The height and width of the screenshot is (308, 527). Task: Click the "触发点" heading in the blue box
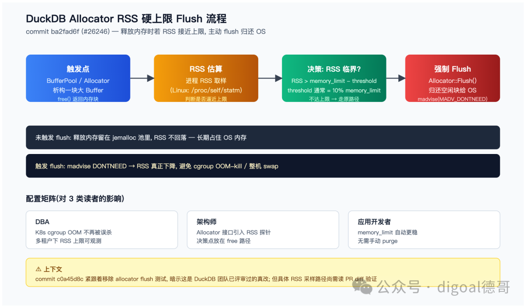(78, 69)
